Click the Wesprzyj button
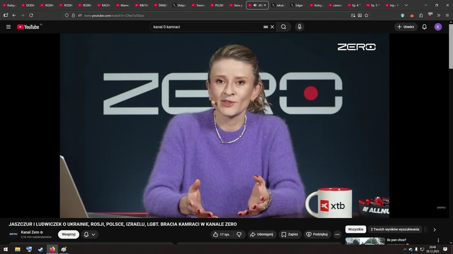The height and width of the screenshot is (254, 453). 69,234
